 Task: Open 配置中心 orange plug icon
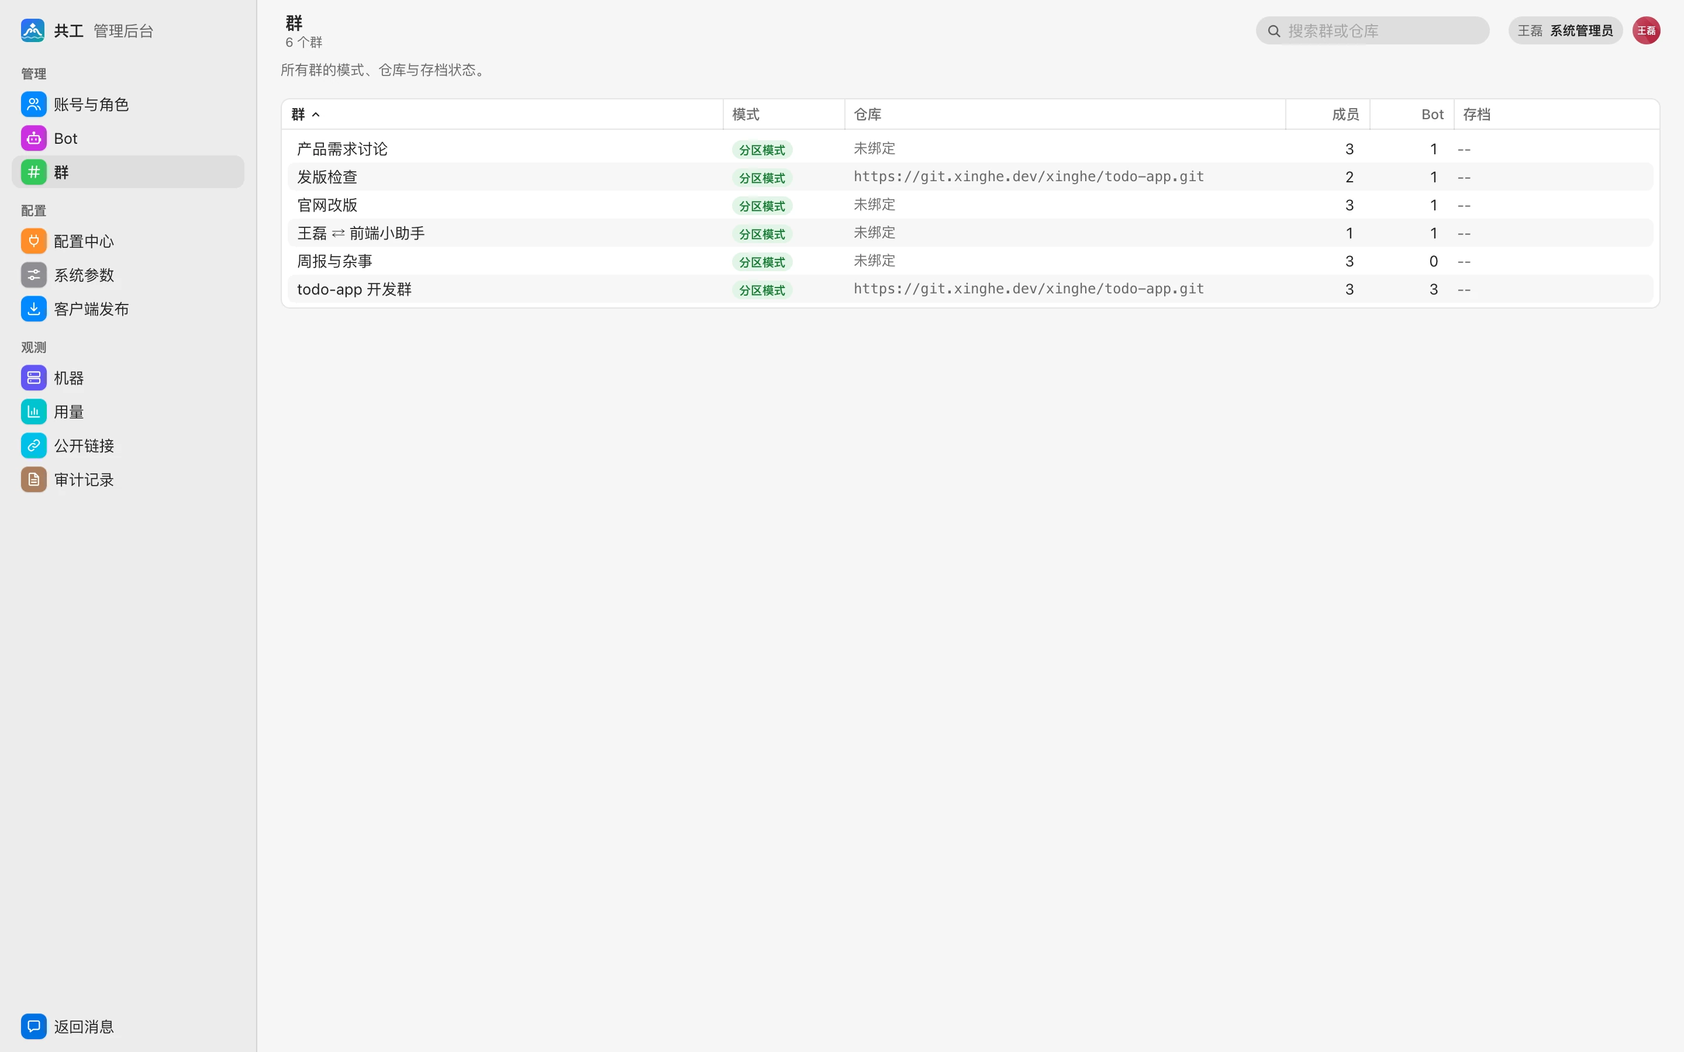click(x=33, y=241)
